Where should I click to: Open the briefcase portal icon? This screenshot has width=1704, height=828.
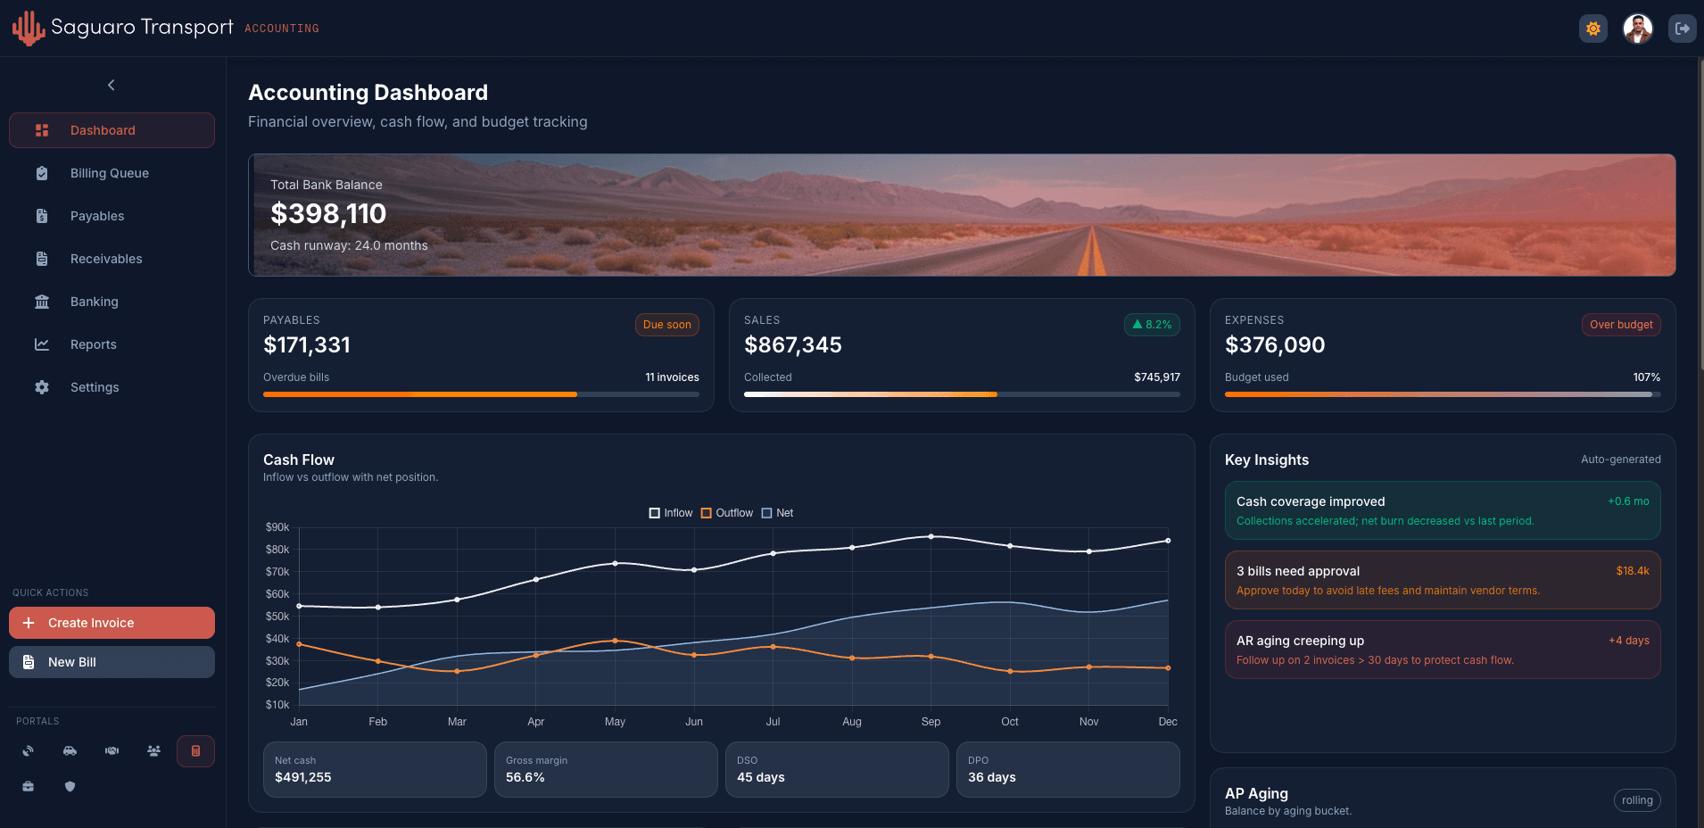(29, 786)
